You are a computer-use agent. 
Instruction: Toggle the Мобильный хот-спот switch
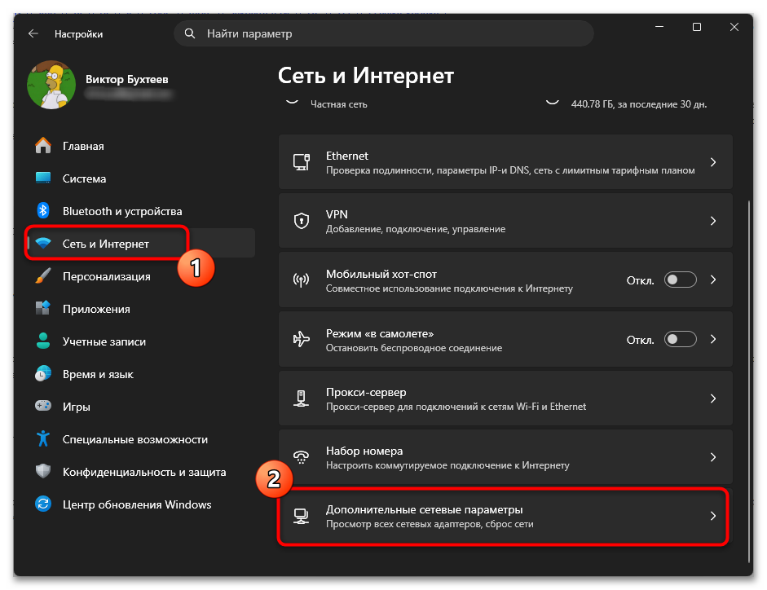click(x=680, y=280)
